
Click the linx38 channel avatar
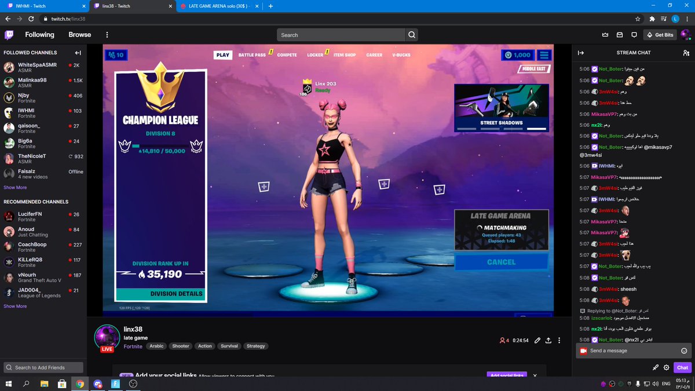click(x=107, y=337)
